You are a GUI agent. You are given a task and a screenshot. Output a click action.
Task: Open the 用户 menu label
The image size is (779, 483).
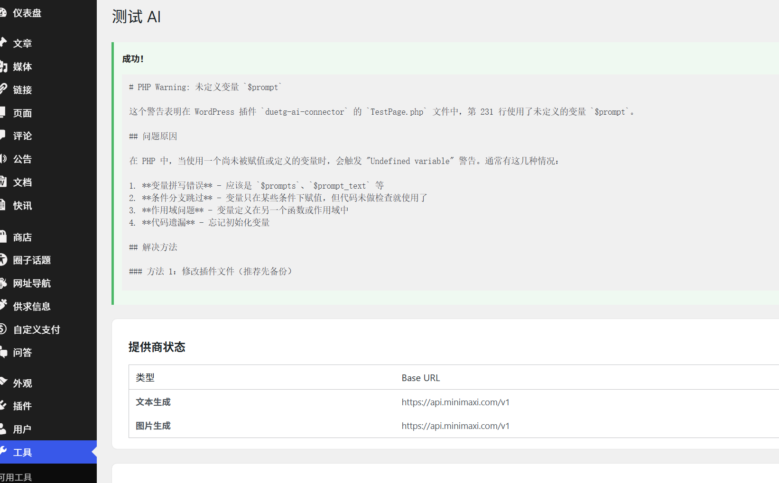coord(22,429)
